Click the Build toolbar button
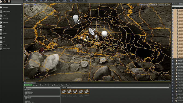183x103 pixels. 71,1
